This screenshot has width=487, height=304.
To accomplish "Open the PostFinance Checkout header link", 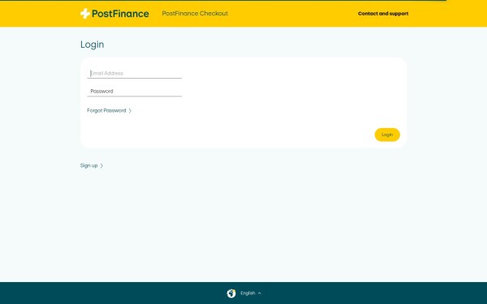I will click(195, 13).
